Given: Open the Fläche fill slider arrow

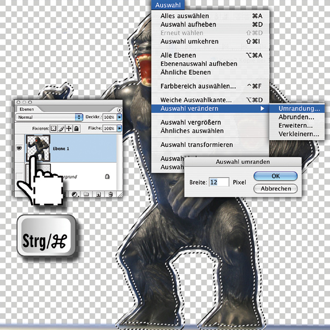Looking at the screenshot, I should point(119,128).
